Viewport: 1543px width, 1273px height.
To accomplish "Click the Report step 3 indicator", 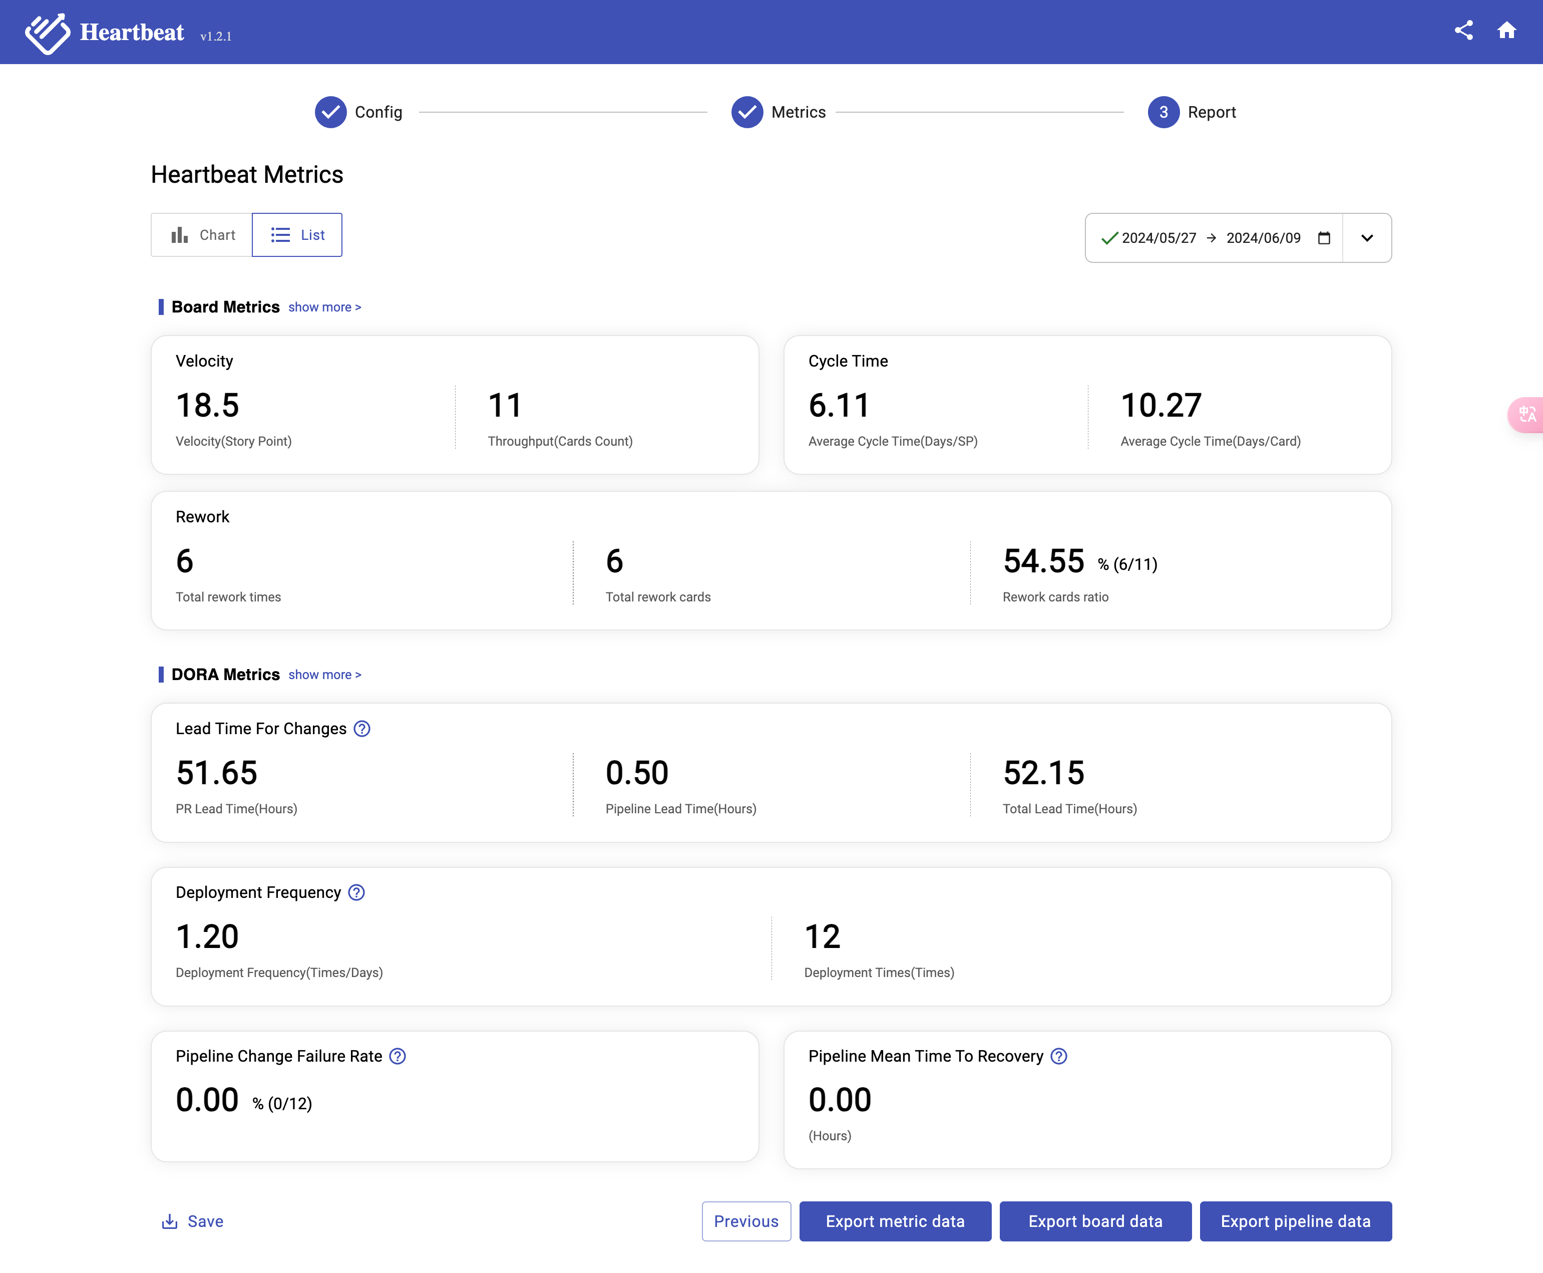I will (x=1164, y=112).
